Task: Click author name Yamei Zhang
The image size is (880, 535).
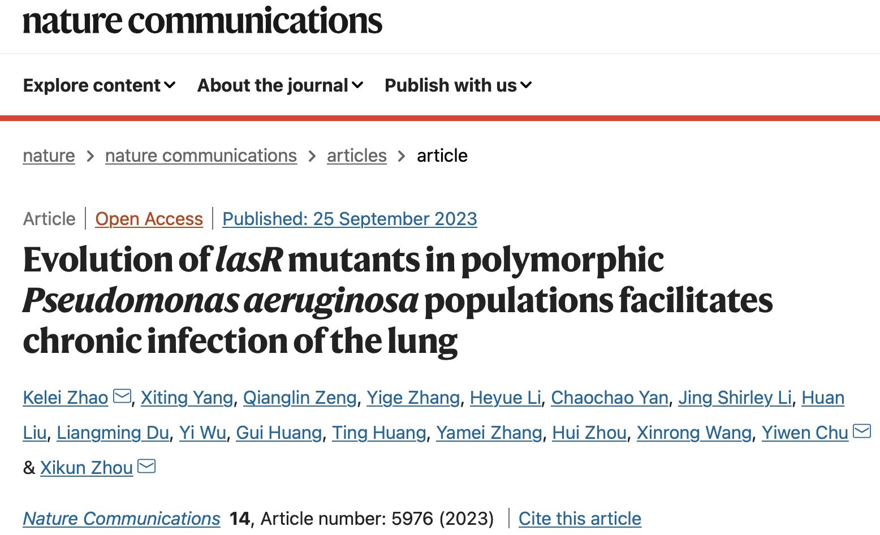Action: [x=489, y=433]
